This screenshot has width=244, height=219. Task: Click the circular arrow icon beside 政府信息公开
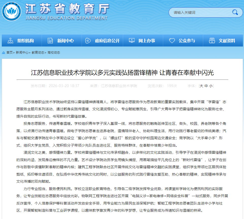click(88, 41)
